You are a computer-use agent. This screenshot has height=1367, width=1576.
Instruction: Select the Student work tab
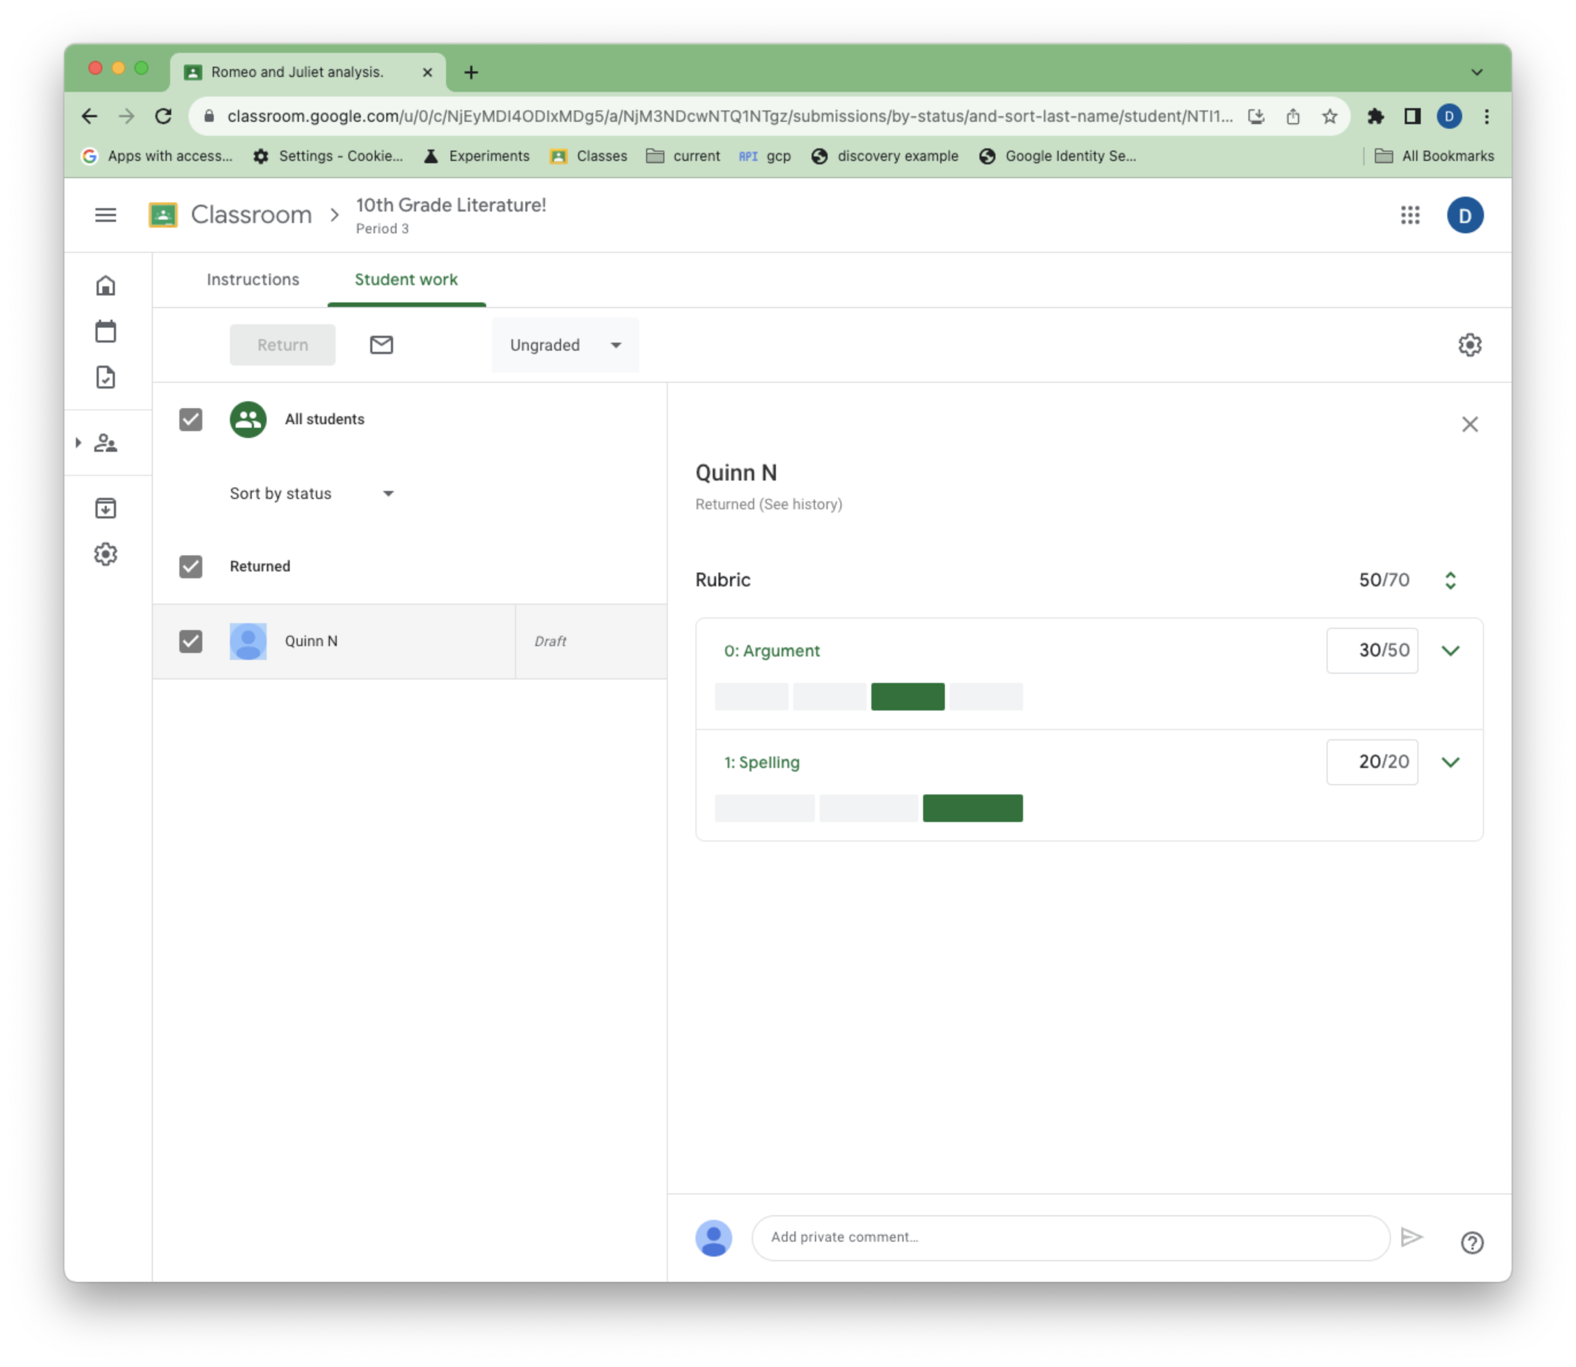tap(406, 279)
